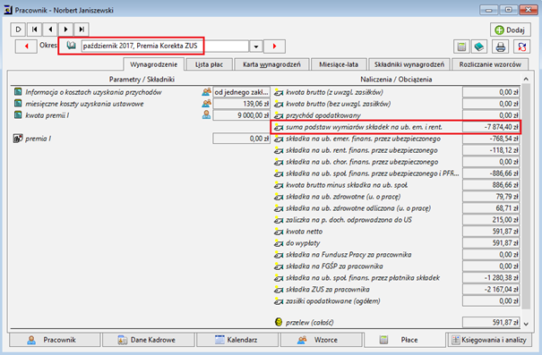This screenshot has width=542, height=355.
Task: Open period book icon beside Okres
Action: pos(71,46)
